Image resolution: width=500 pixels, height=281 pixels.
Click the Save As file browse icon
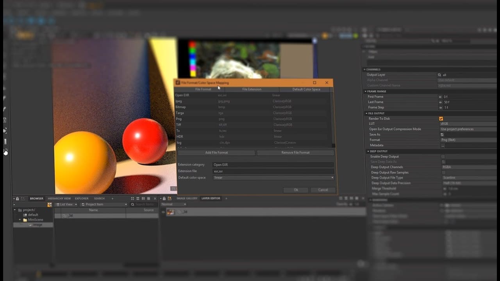tap(443, 135)
